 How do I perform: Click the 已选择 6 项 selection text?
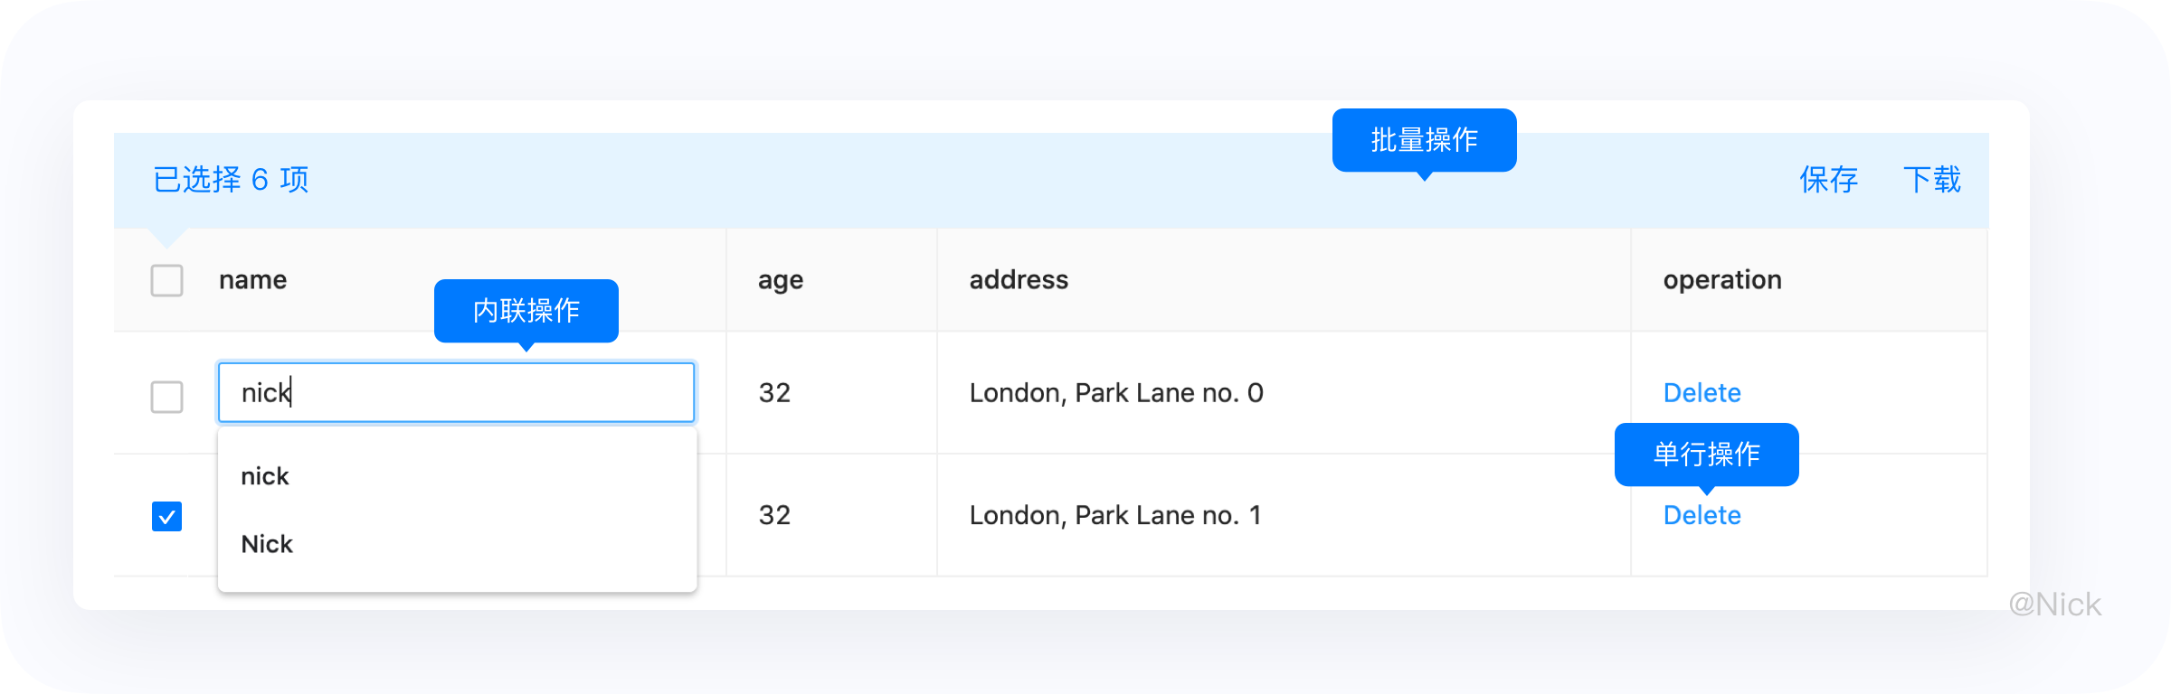point(231,180)
